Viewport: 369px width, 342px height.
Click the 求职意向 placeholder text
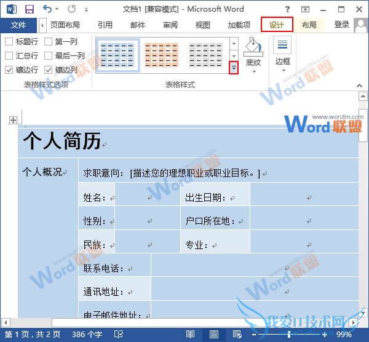(195, 173)
